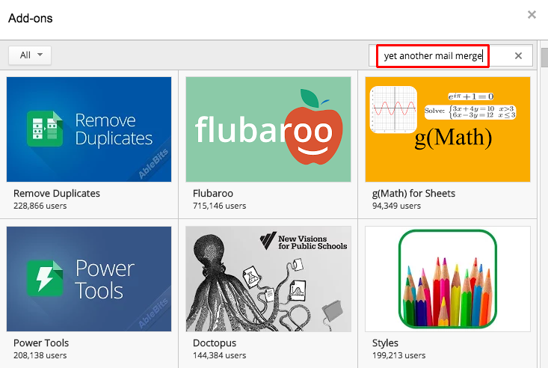This screenshot has width=548, height=368.
Task: Select the g(Math) add-on image
Action: pyautogui.click(x=447, y=129)
